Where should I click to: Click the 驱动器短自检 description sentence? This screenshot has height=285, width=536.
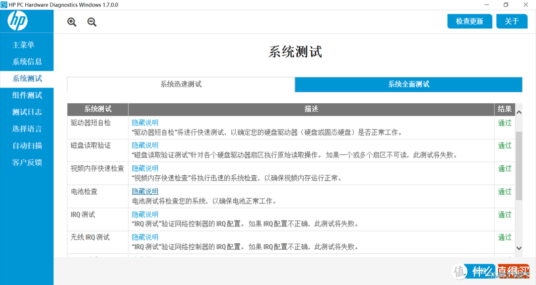pos(268,132)
